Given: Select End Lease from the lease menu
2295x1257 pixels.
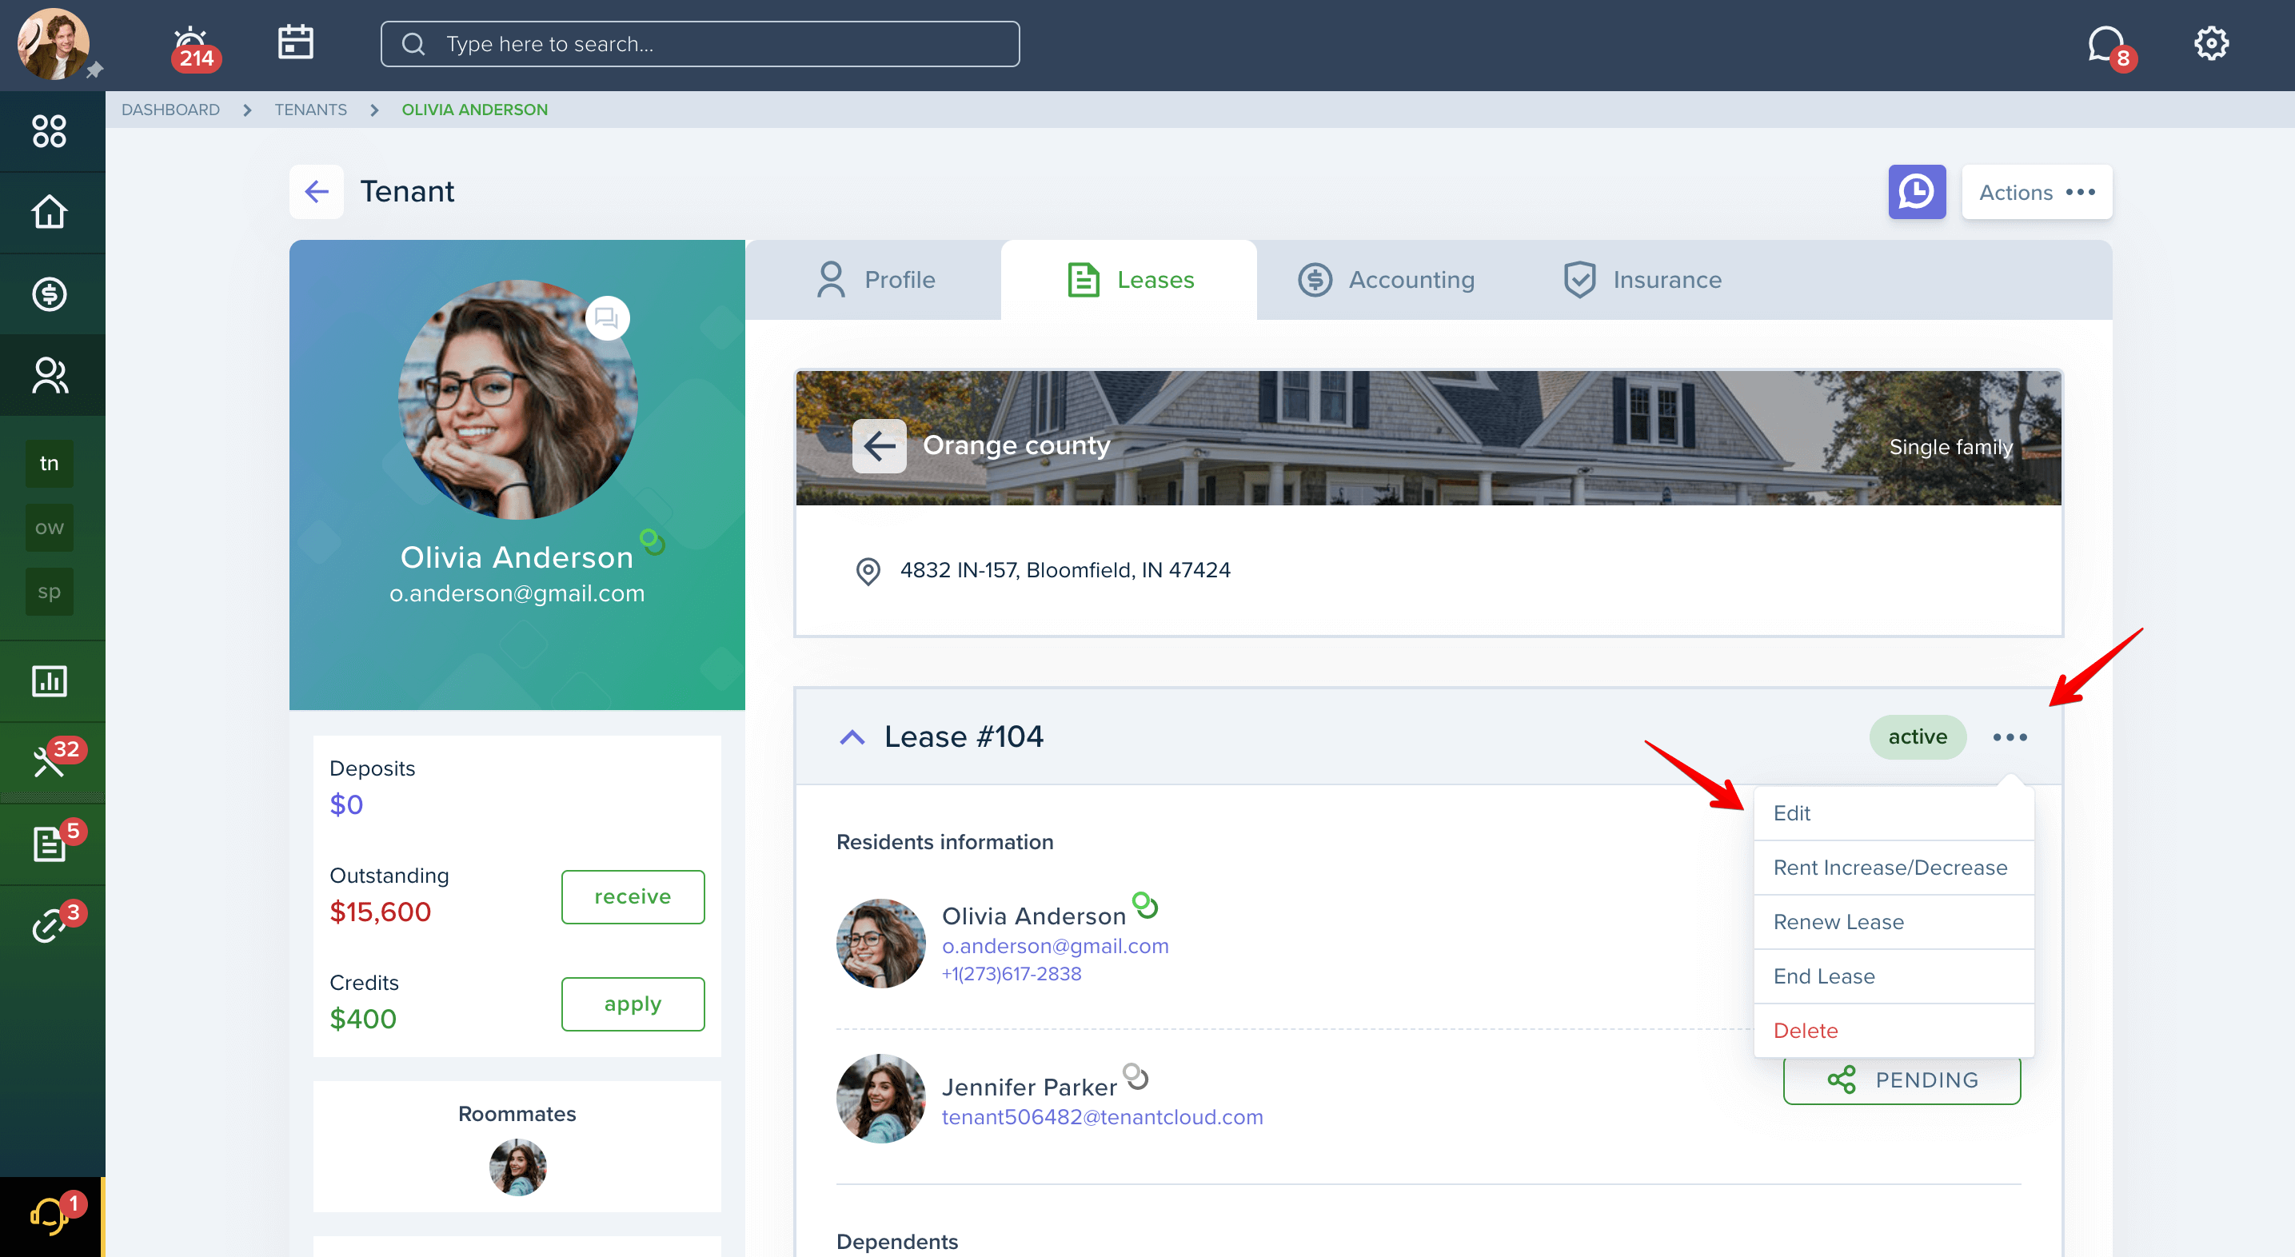Looking at the screenshot, I should coord(1894,976).
